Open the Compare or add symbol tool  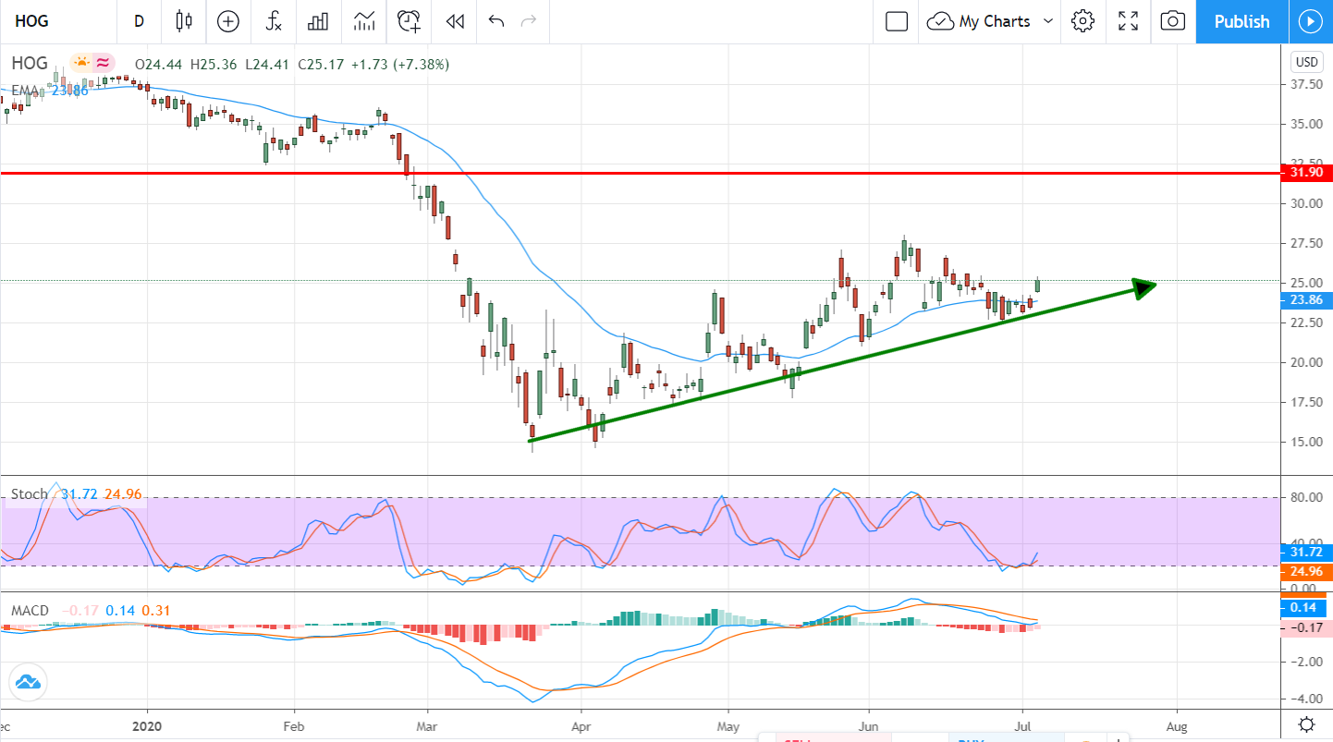coord(227,21)
